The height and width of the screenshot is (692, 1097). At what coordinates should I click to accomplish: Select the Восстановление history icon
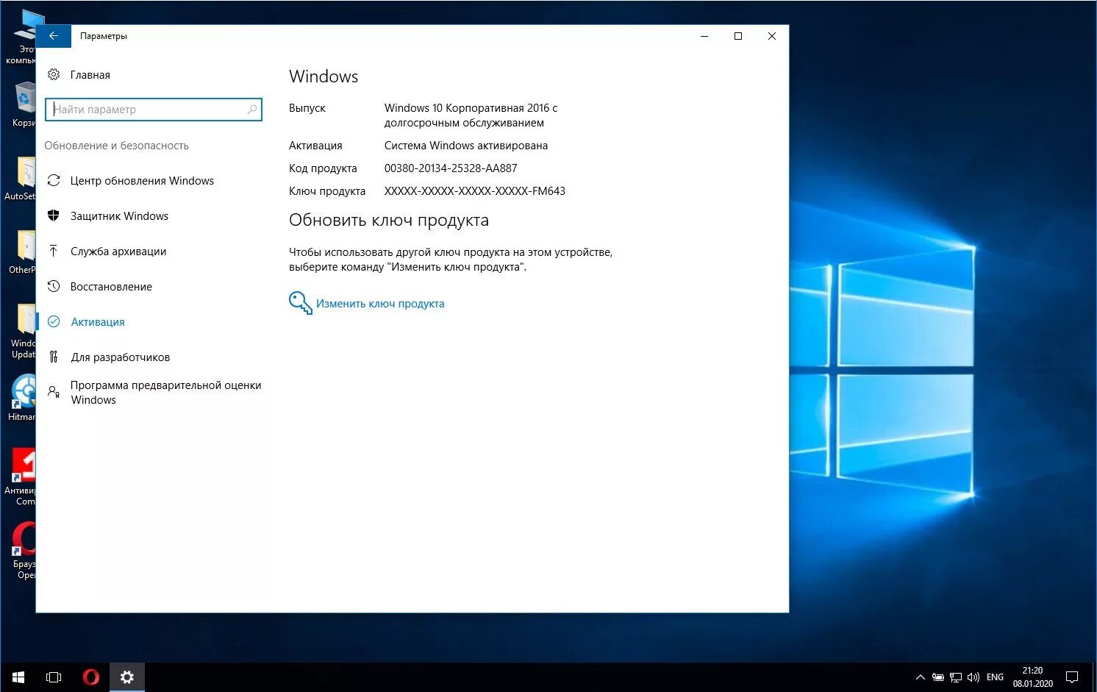[54, 286]
